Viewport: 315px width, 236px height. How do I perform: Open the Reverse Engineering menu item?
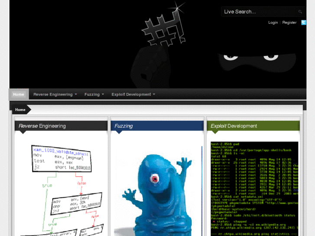click(53, 94)
